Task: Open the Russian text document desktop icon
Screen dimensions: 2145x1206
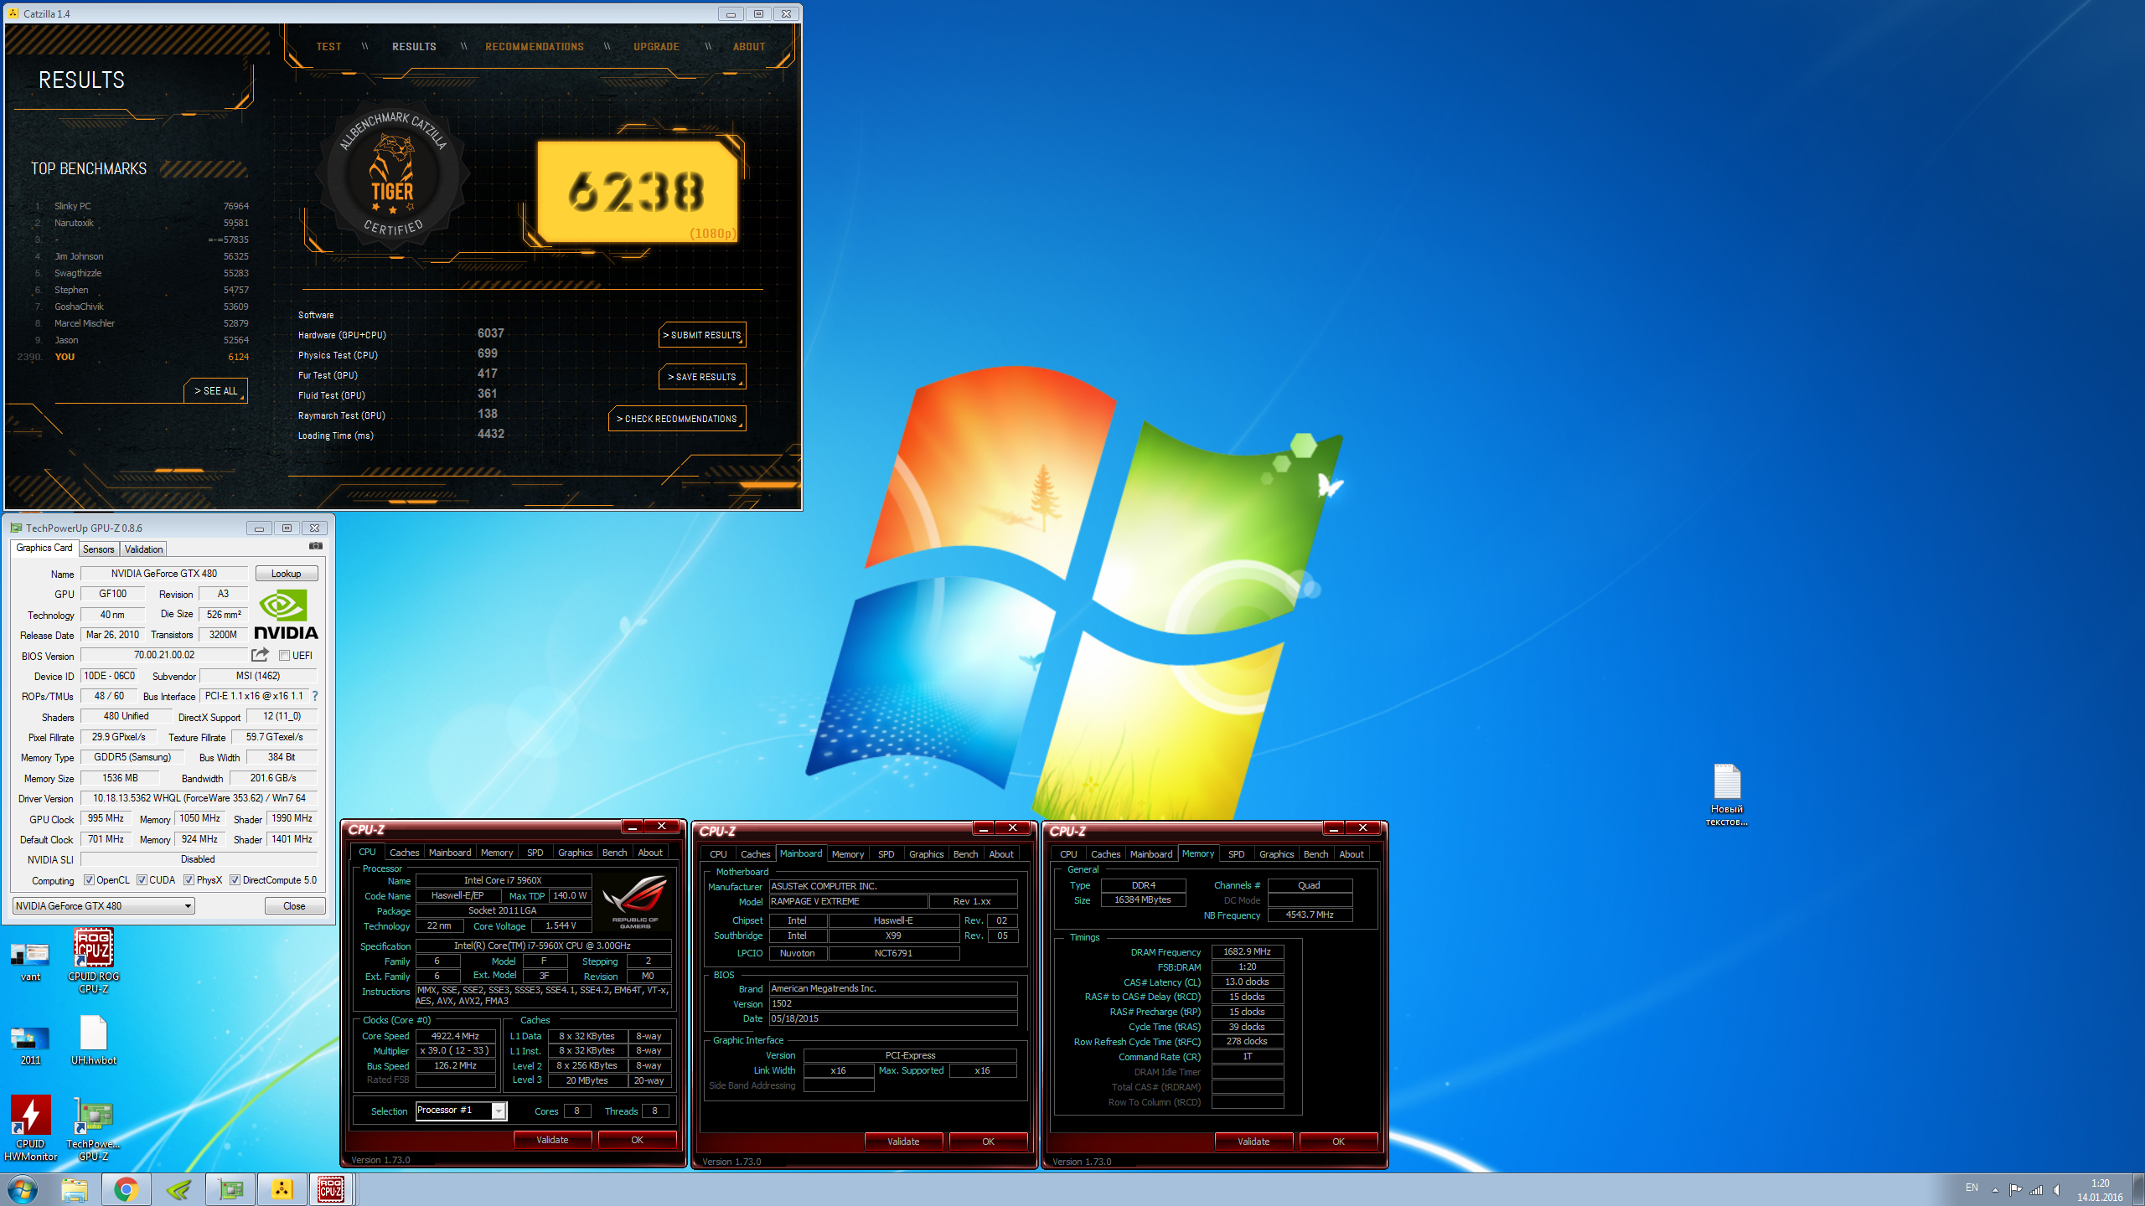Action: (x=1727, y=795)
